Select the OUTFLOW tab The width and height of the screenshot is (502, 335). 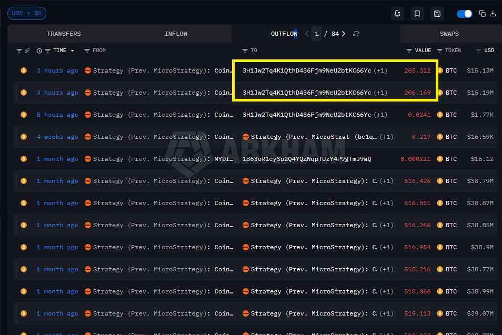284,34
